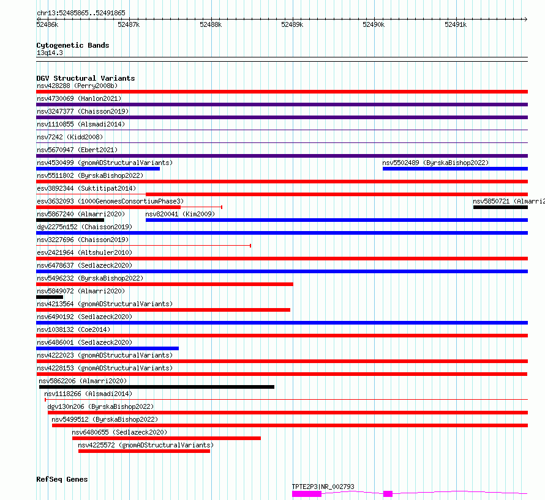Open esv2421964 (Altshuler2010) variant
This screenshot has width=545, height=500.
tap(85, 252)
